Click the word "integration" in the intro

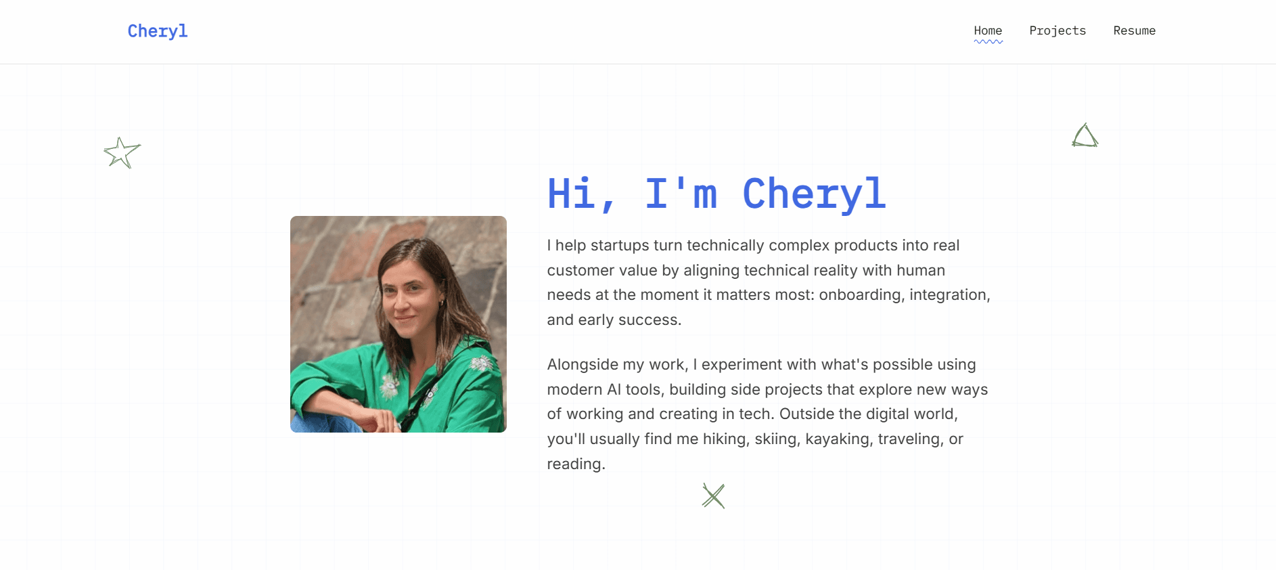[x=949, y=294]
